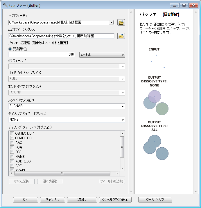The height and width of the screenshot is (208, 201).
Task: Click the OK button
Action: coord(25,200)
